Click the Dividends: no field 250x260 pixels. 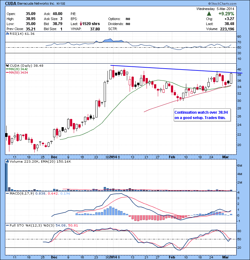pos(119,24)
